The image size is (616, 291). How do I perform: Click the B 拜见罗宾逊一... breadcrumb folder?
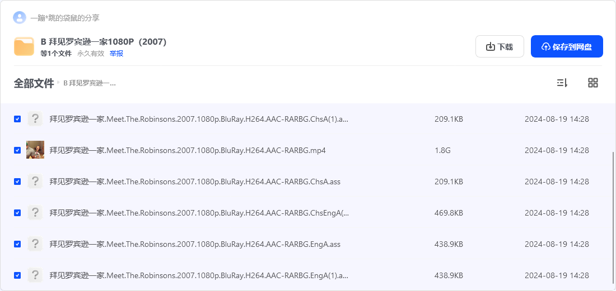pos(90,83)
